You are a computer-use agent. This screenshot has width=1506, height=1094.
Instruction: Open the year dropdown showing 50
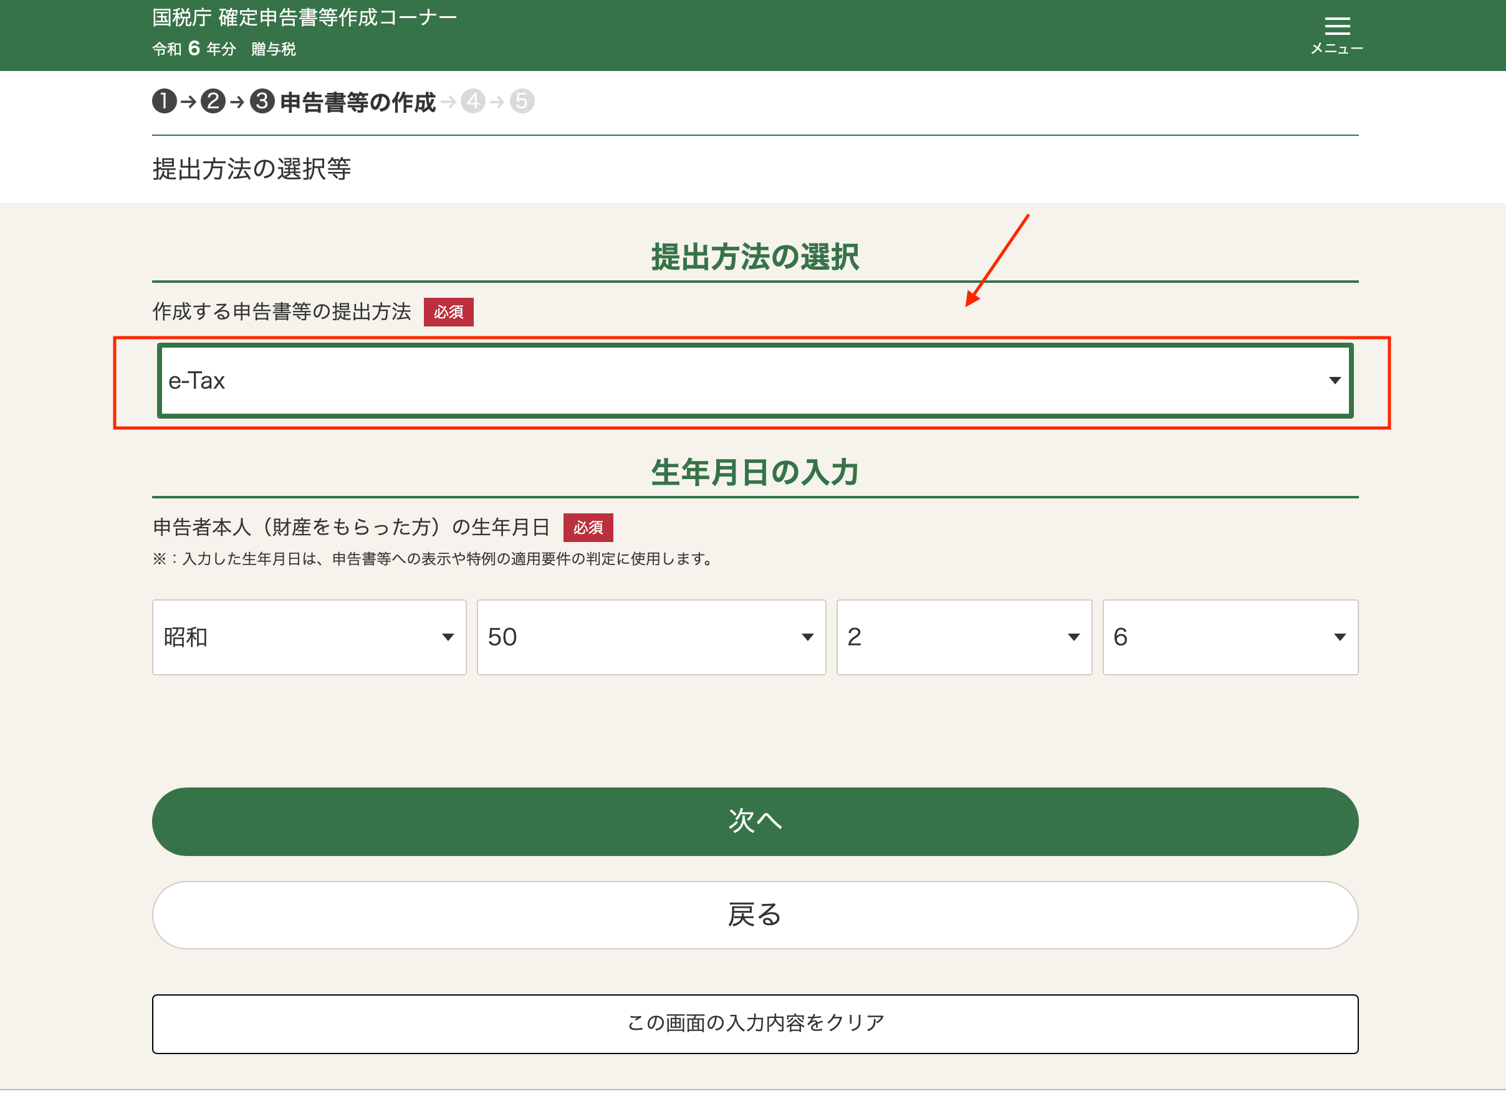coord(651,638)
